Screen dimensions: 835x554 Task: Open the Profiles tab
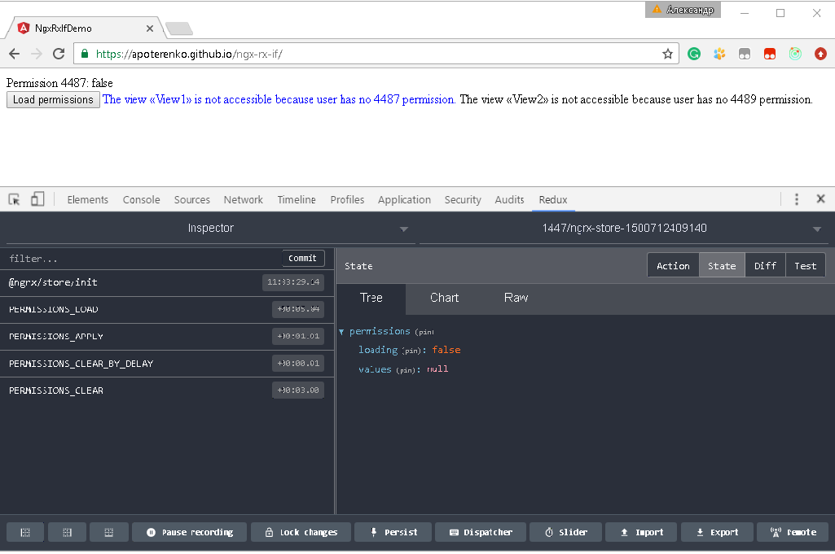347,200
